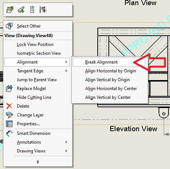
Task: Select Align Vertical by Center
Action: (x=108, y=97)
